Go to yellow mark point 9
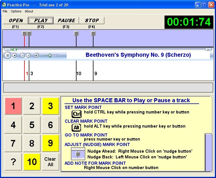Image resolution: width=216 pixels, height=178 pixels. click(x=51, y=143)
